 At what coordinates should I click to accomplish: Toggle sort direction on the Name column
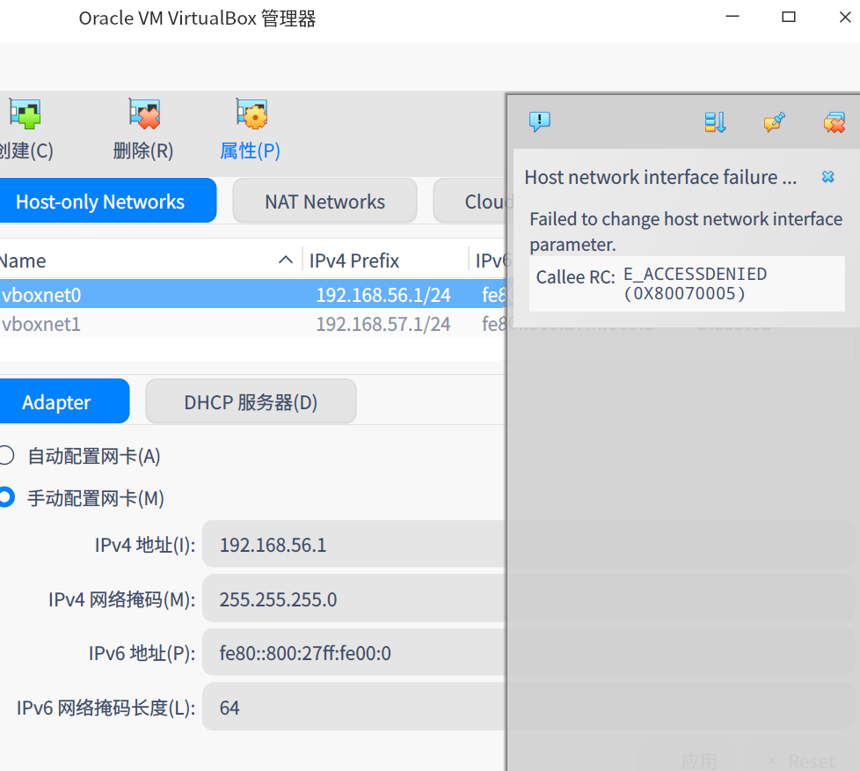pos(285,260)
